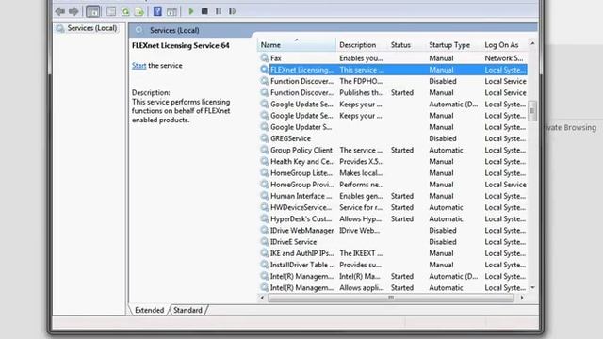Image resolution: width=603 pixels, height=339 pixels.
Task: Click the horizontal scrollbar thumb
Action: [x=391, y=298]
